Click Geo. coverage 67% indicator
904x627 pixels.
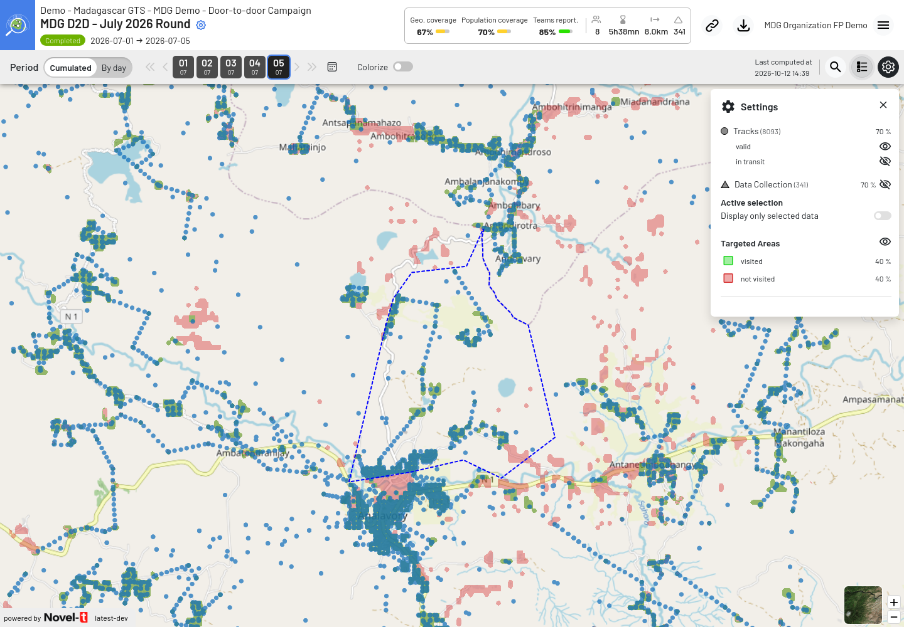pos(433,26)
